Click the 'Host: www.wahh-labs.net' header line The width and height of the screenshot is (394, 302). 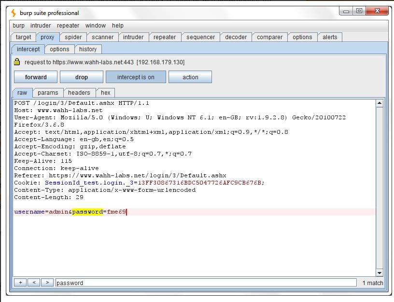point(58,110)
